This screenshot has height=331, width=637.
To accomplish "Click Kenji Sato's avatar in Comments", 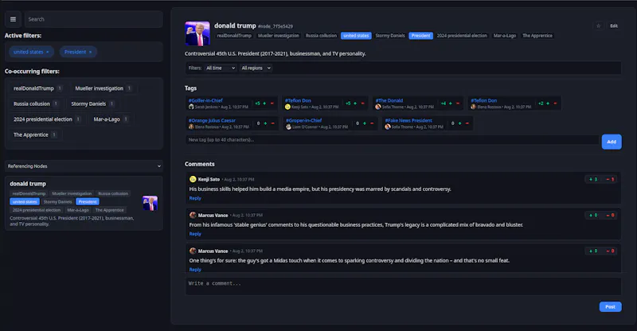I will click(193, 179).
